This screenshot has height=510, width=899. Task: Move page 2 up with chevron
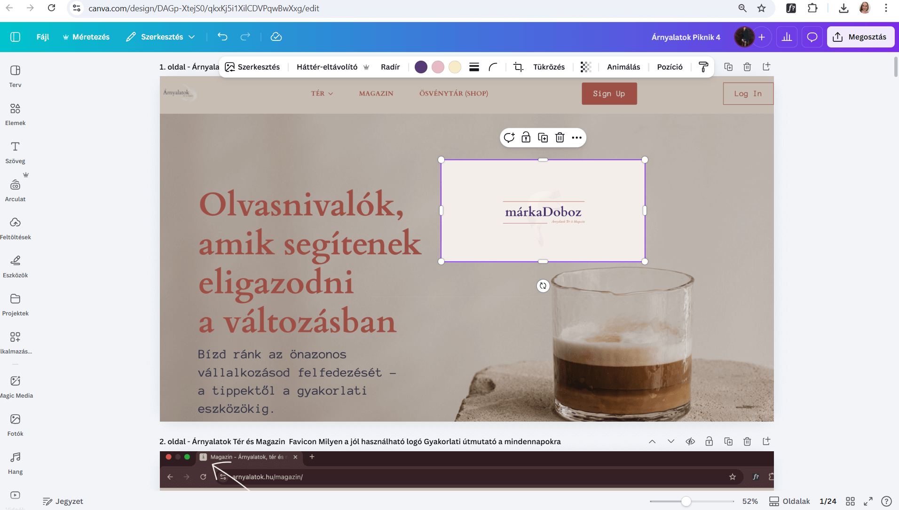(x=652, y=441)
